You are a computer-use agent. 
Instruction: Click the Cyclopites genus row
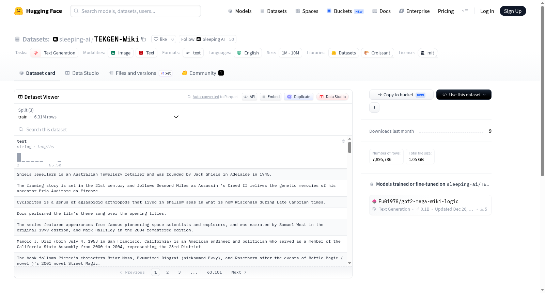point(181,202)
